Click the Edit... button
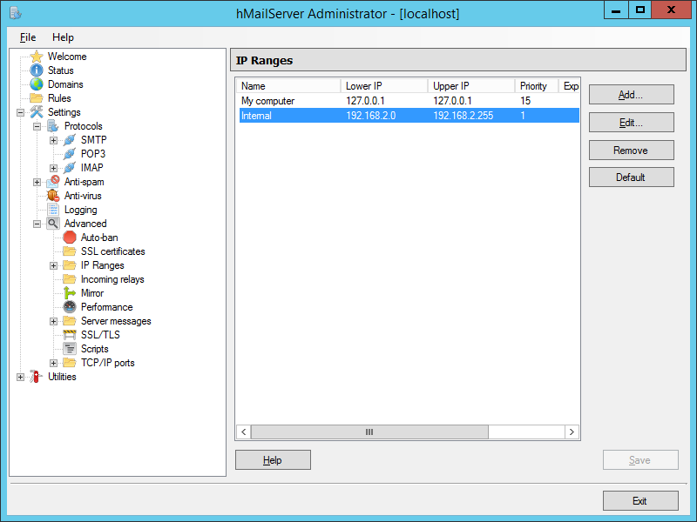 (631, 123)
